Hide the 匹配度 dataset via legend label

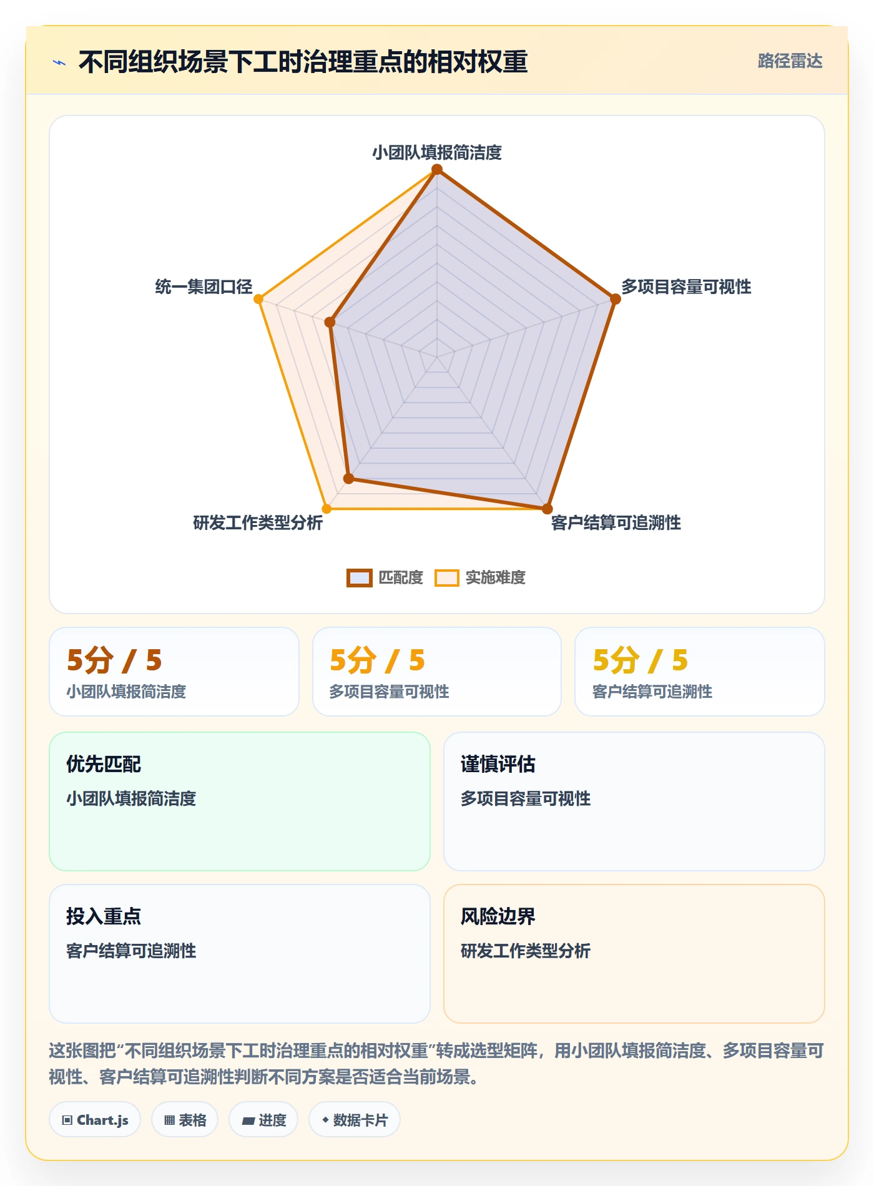pos(401,578)
